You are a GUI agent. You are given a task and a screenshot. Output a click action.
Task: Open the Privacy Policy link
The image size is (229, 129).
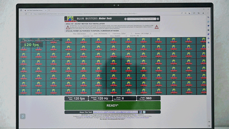coord(130,118)
